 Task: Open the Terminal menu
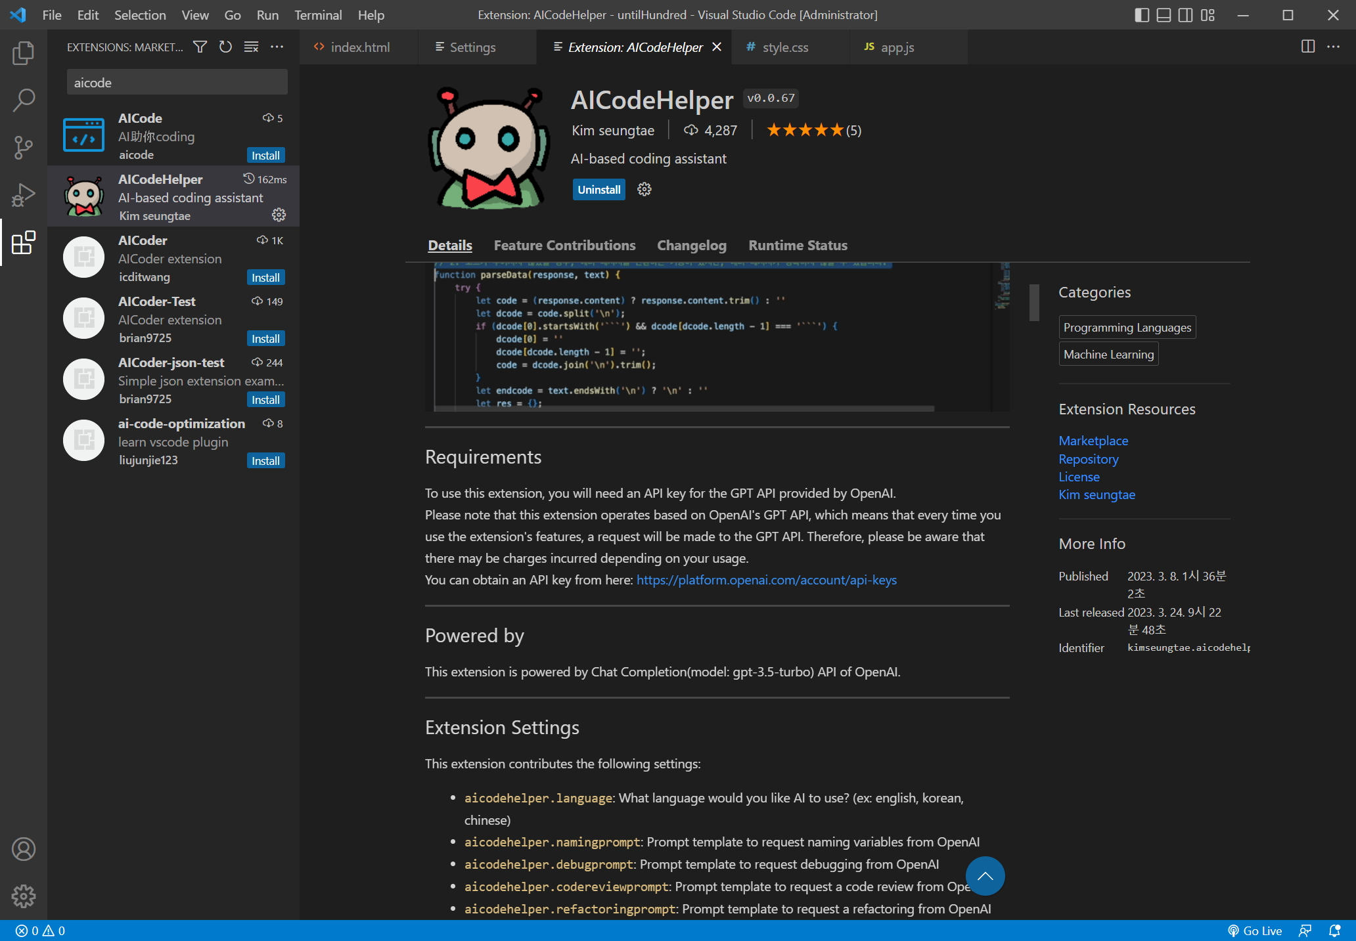[x=318, y=15]
